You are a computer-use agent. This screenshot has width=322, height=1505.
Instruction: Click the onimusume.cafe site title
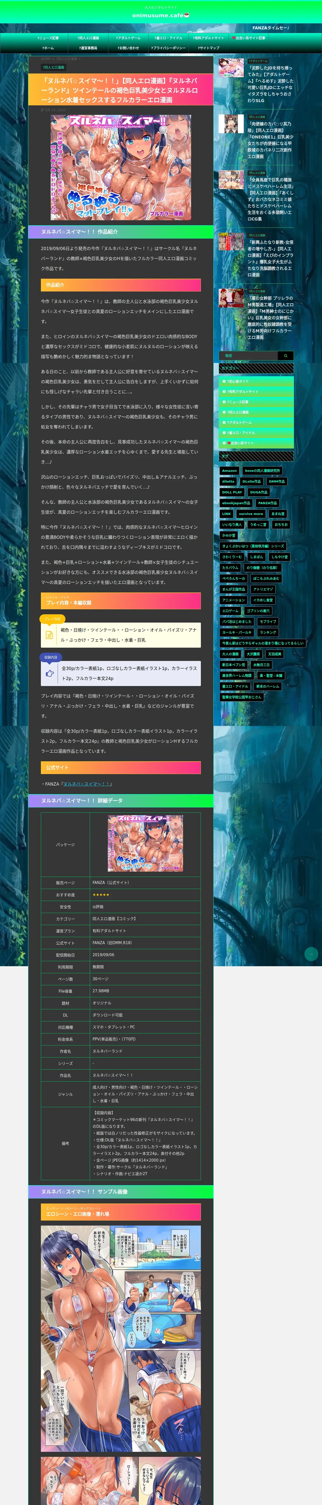tap(161, 15)
